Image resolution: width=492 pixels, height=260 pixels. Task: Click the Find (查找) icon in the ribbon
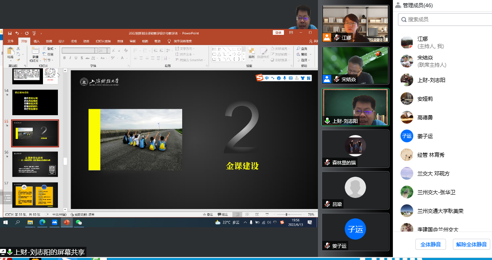[303, 48]
